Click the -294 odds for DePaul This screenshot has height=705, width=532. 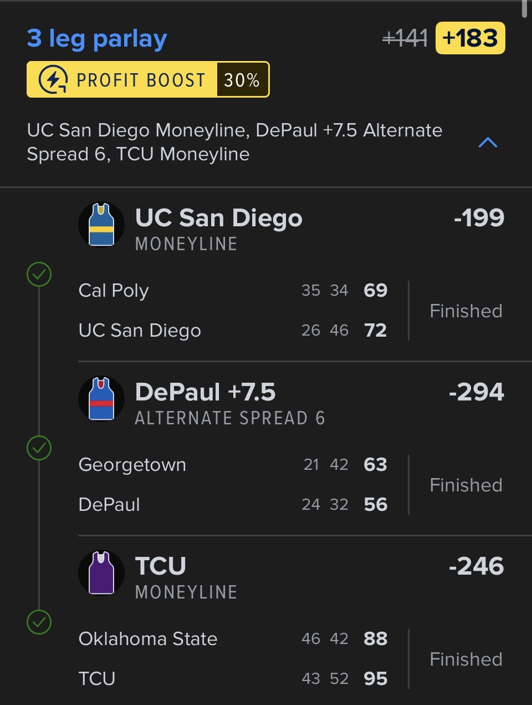pos(477,392)
